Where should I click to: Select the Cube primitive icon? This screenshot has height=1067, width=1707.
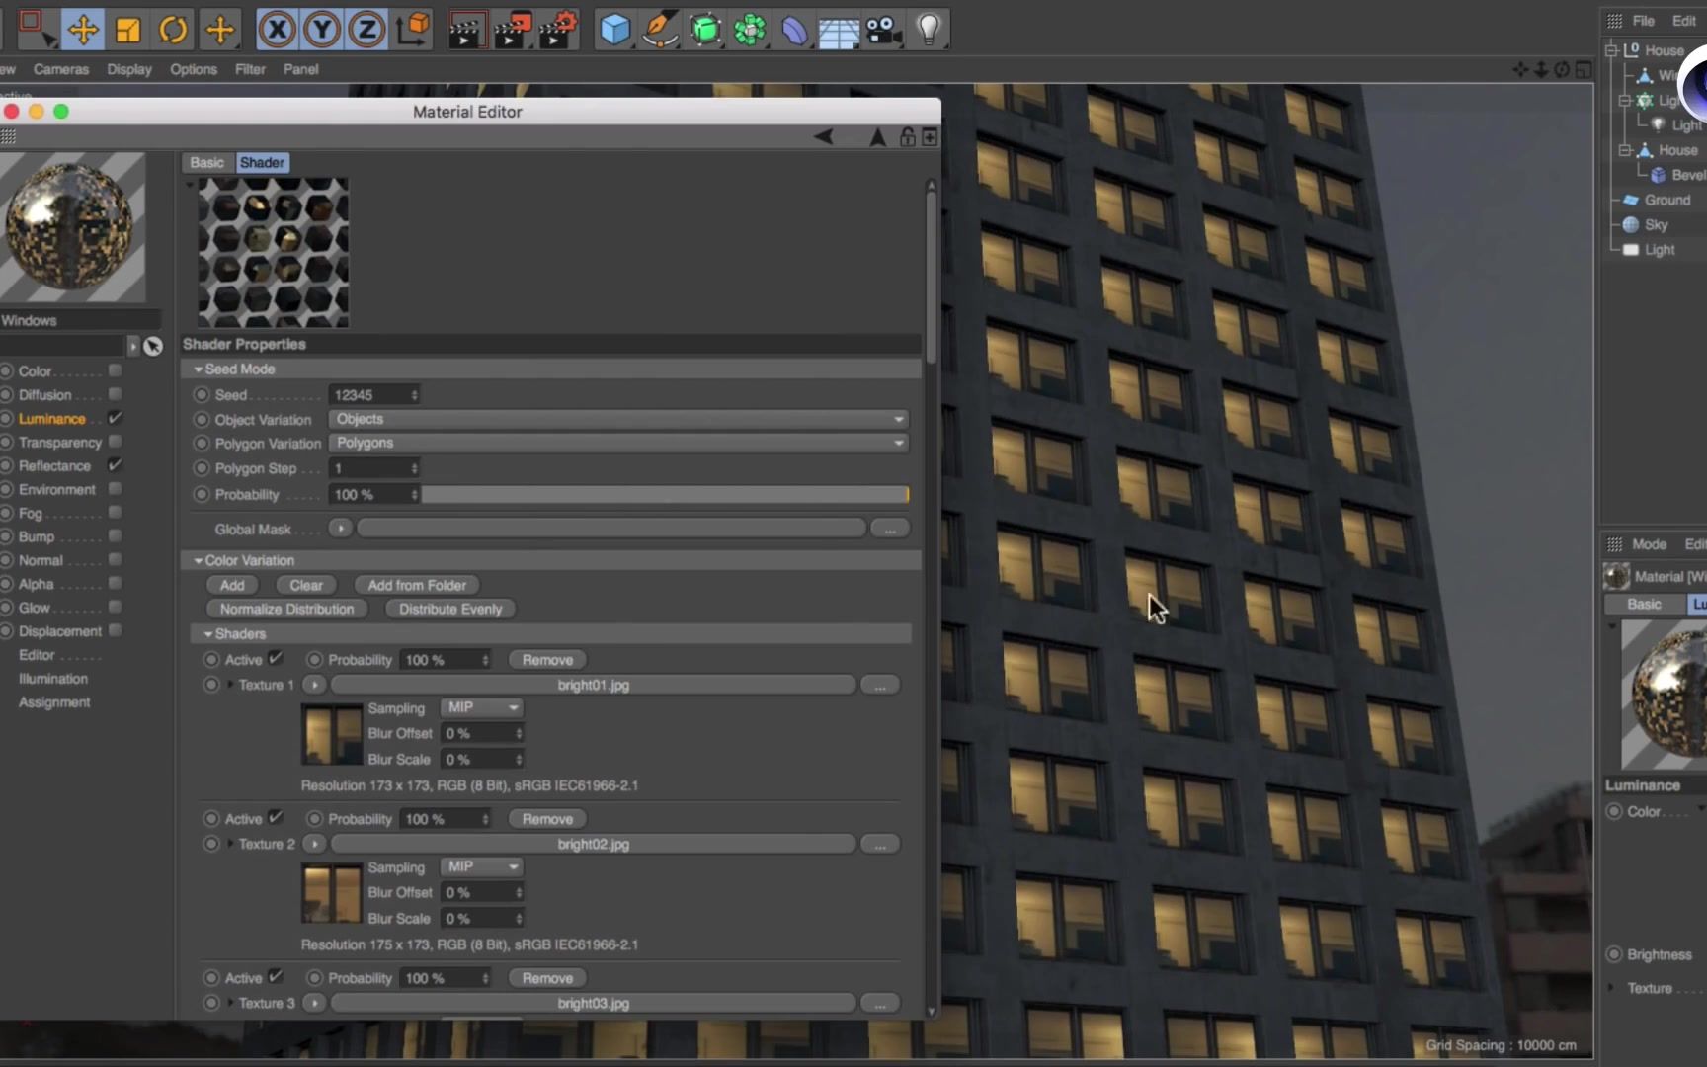[614, 30]
